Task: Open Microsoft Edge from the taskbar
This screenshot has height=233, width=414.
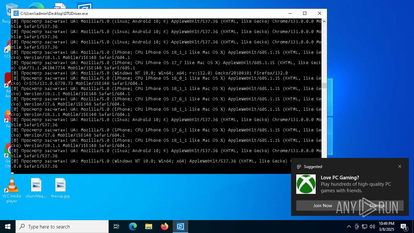Action: pyautogui.click(x=133, y=227)
